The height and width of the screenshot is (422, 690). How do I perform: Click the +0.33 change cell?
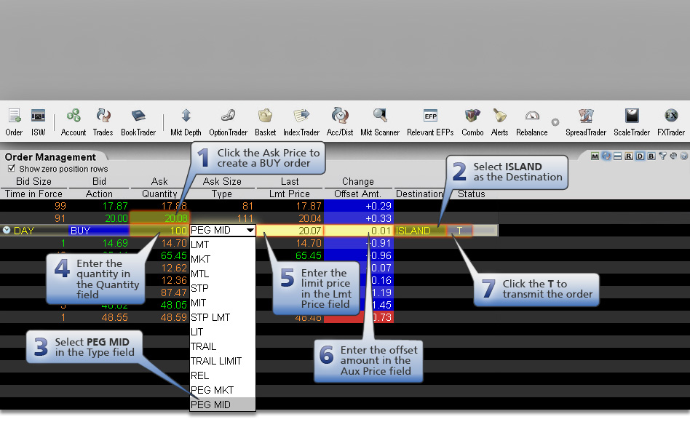(358, 218)
